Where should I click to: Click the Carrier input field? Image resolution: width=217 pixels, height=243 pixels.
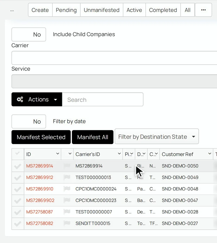[114, 58]
